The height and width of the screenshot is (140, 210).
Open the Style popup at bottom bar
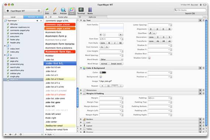coord(49,134)
